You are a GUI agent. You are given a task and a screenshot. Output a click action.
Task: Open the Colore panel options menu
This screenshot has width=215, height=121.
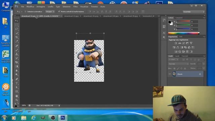204,18
